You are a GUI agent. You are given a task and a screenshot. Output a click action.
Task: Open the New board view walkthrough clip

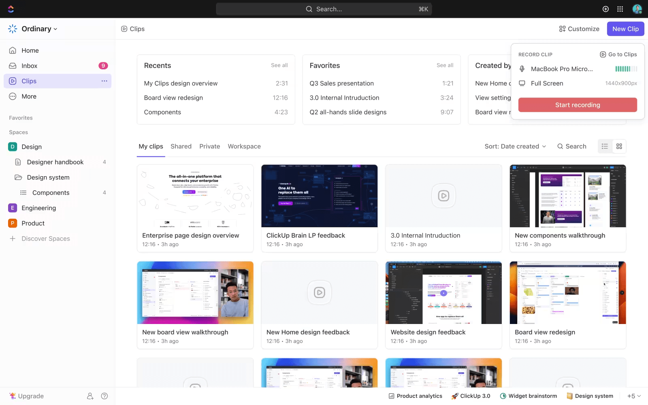tap(195, 292)
